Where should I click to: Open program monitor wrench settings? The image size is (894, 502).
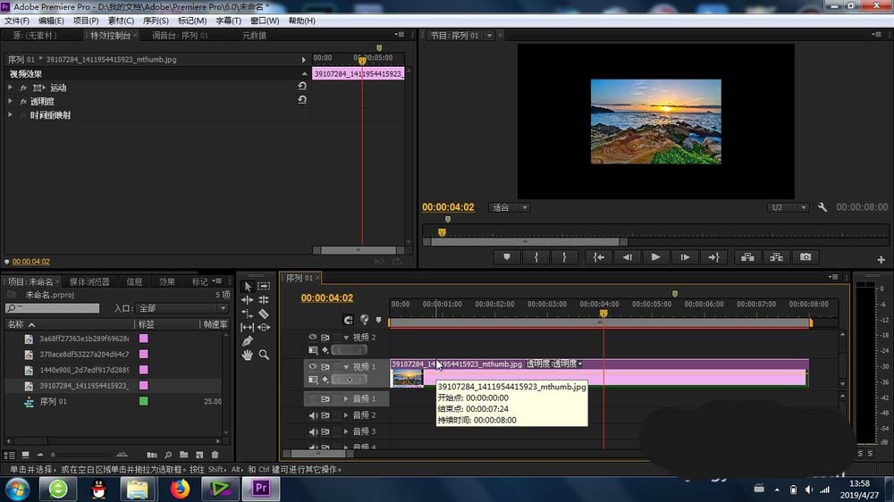(822, 207)
